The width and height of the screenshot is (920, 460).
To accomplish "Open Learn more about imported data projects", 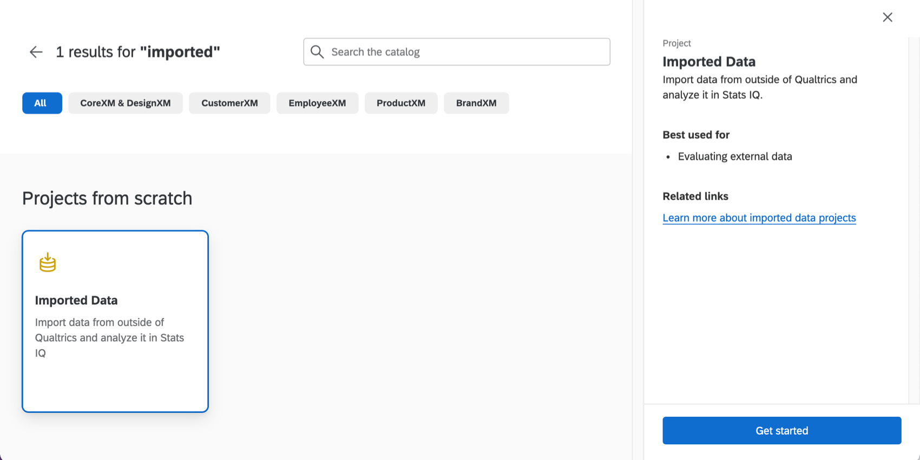I will (759, 218).
